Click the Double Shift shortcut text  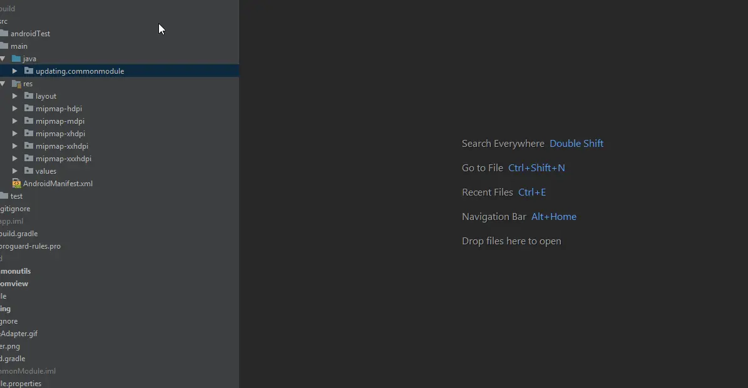[x=576, y=143]
